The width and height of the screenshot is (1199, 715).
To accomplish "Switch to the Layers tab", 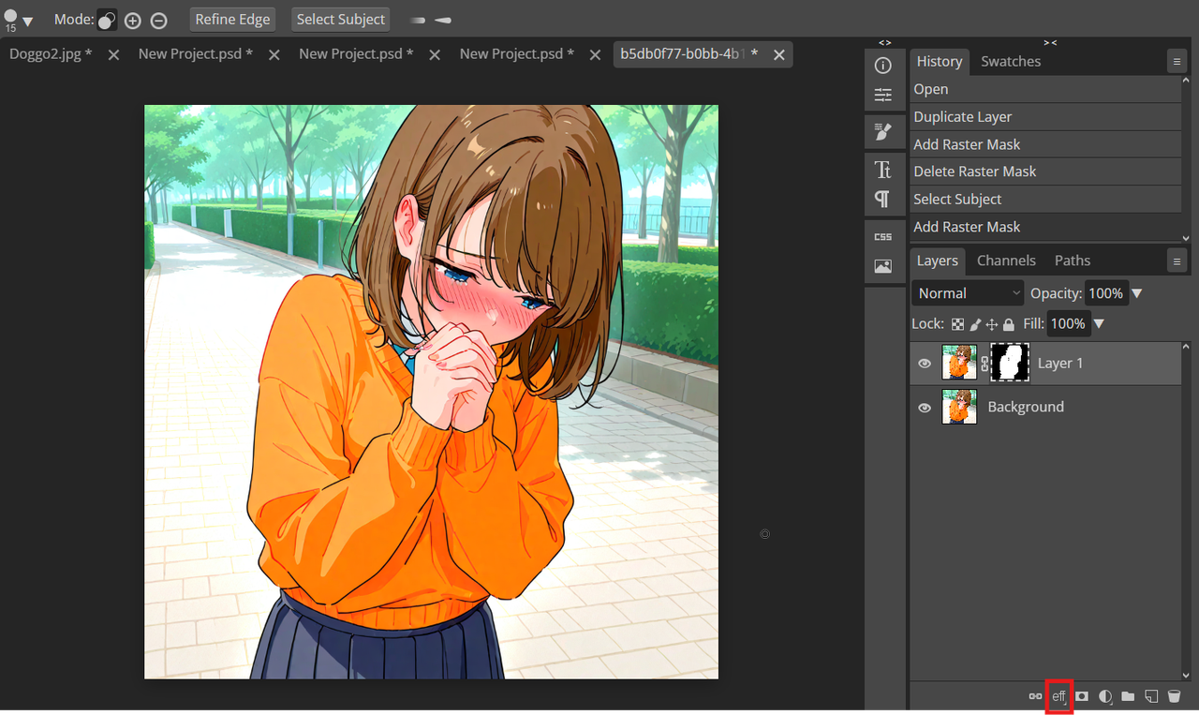I will pos(938,261).
